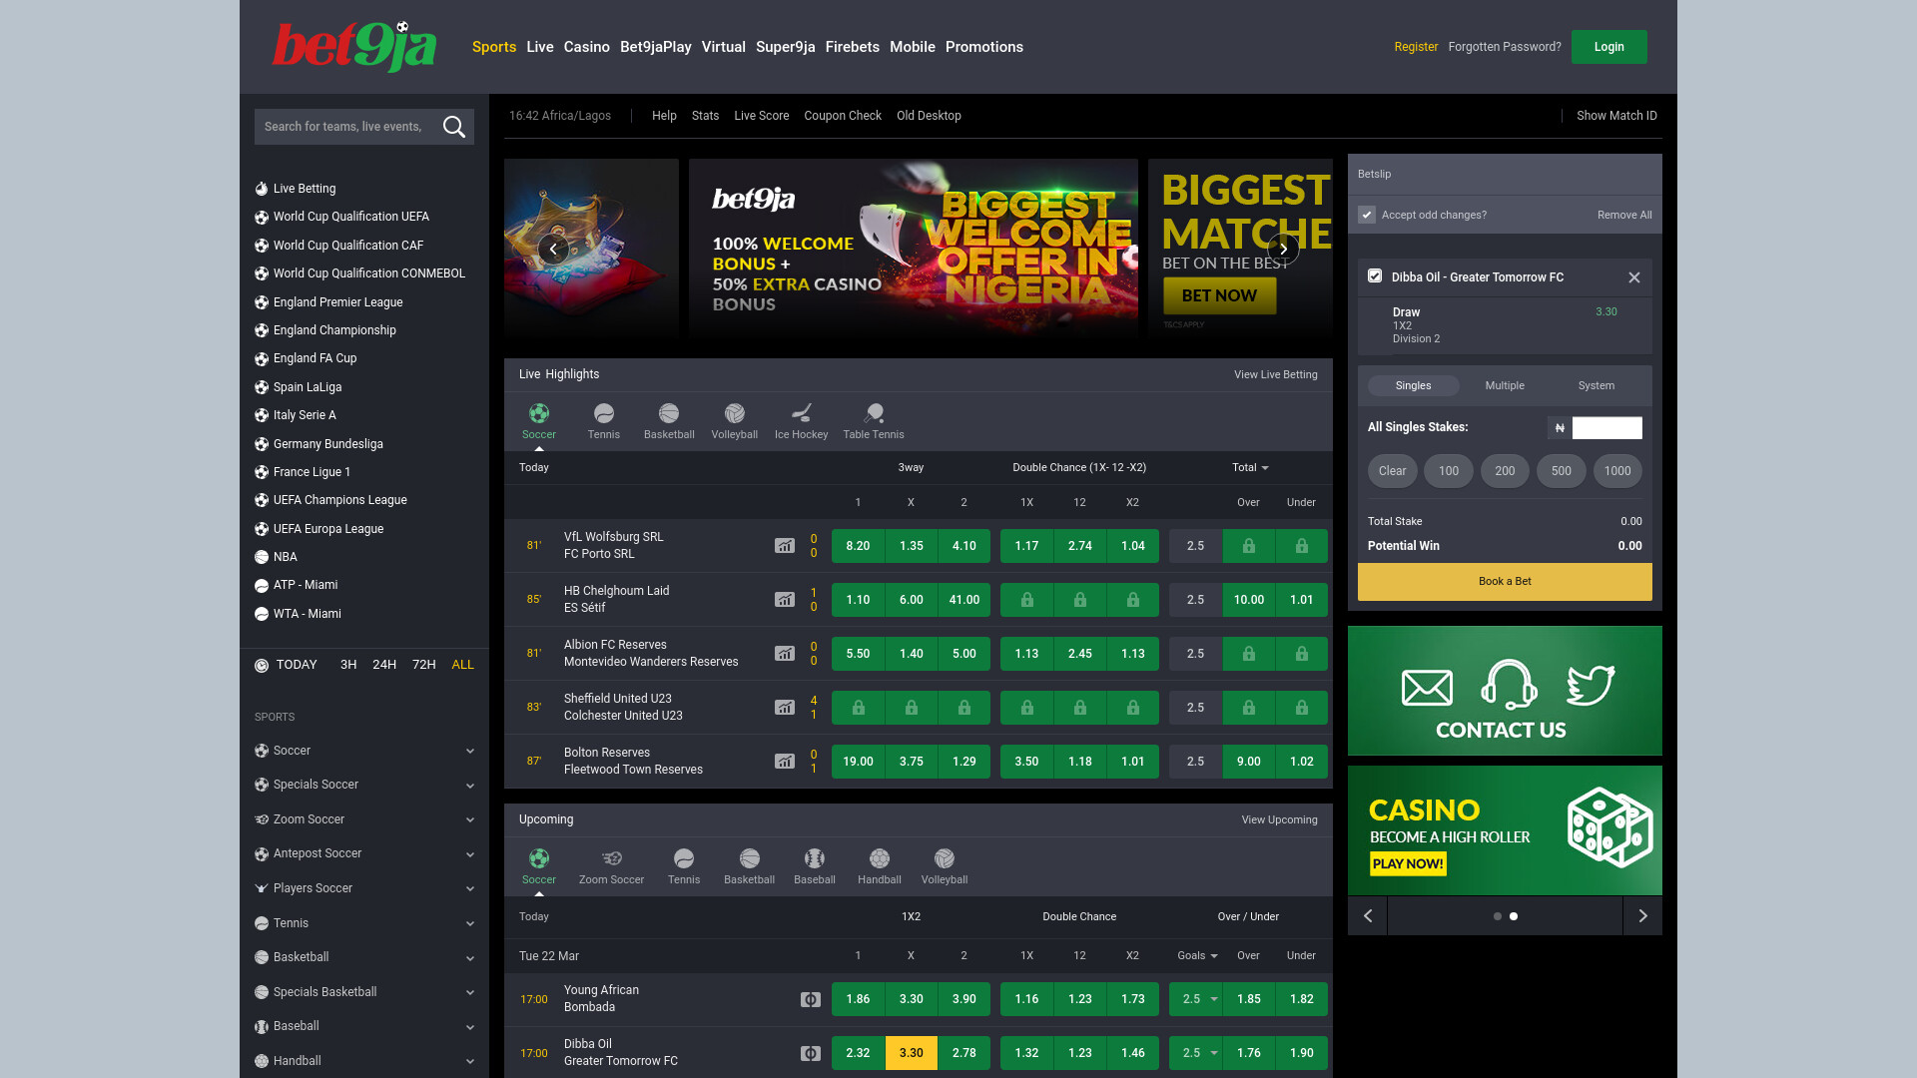Uncheck Dibba Oil - Greater Tomorrow FC selection
1917x1078 pixels.
click(1375, 275)
